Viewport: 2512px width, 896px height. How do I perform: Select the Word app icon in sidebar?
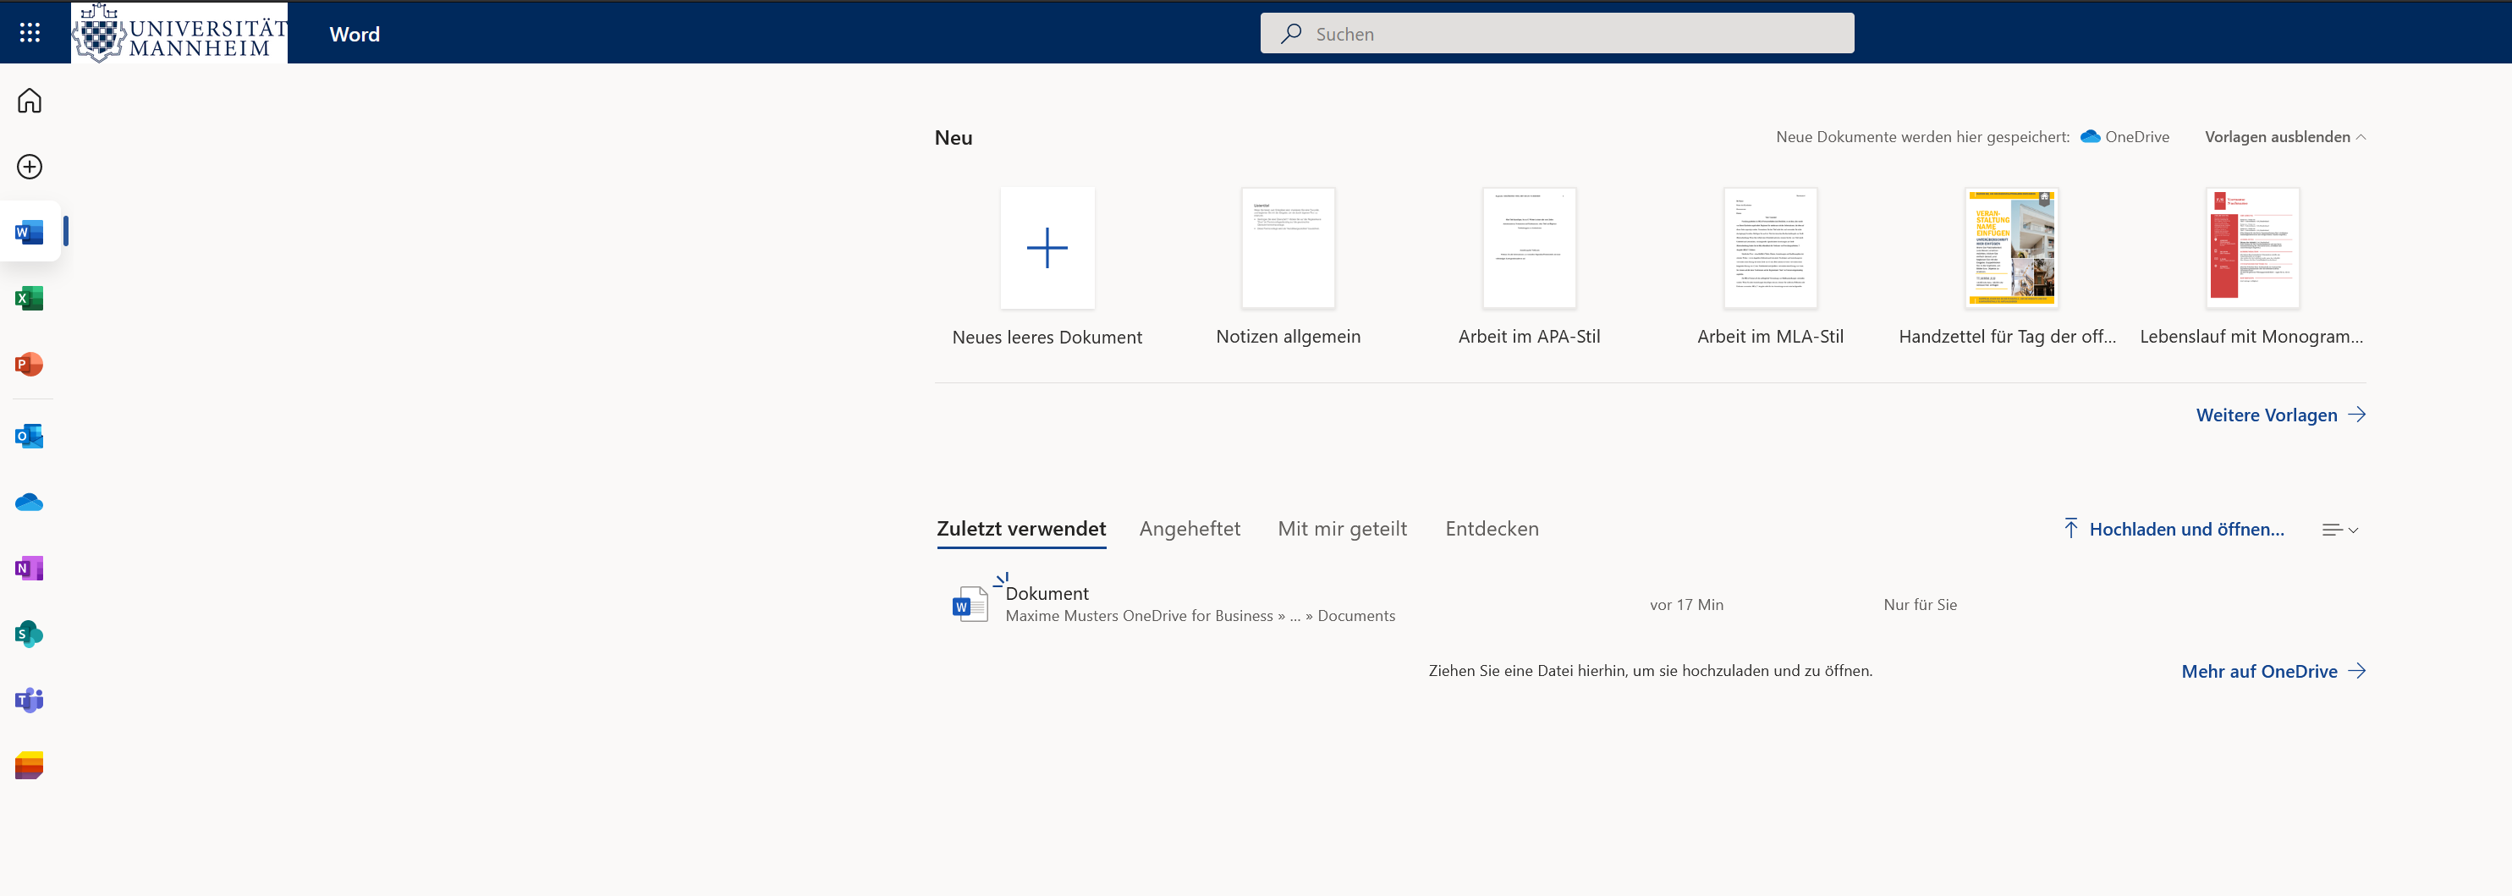pos(30,232)
